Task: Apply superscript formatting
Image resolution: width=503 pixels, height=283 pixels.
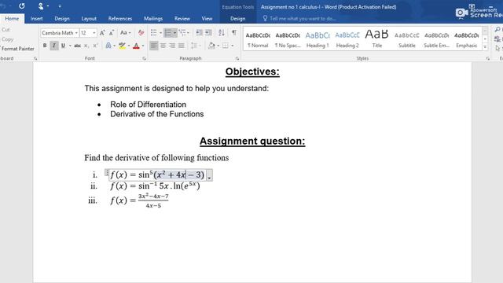Action: 95,46
